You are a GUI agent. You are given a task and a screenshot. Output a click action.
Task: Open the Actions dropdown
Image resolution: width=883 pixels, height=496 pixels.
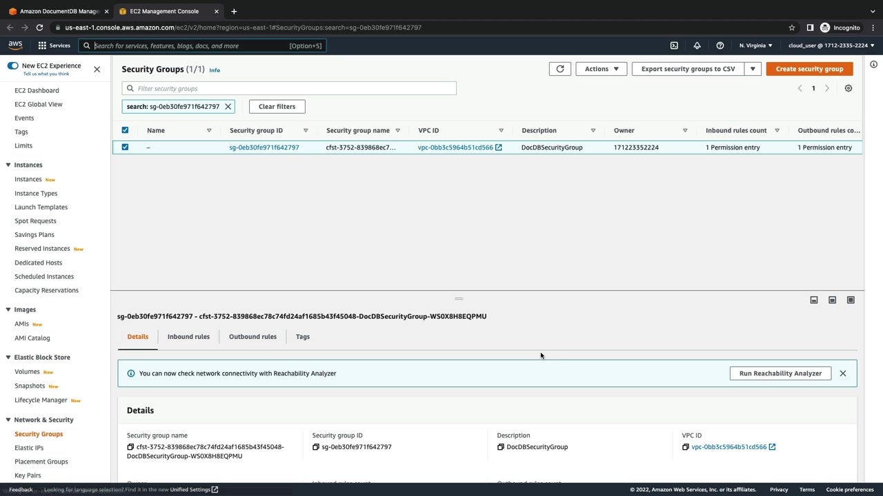click(x=602, y=69)
